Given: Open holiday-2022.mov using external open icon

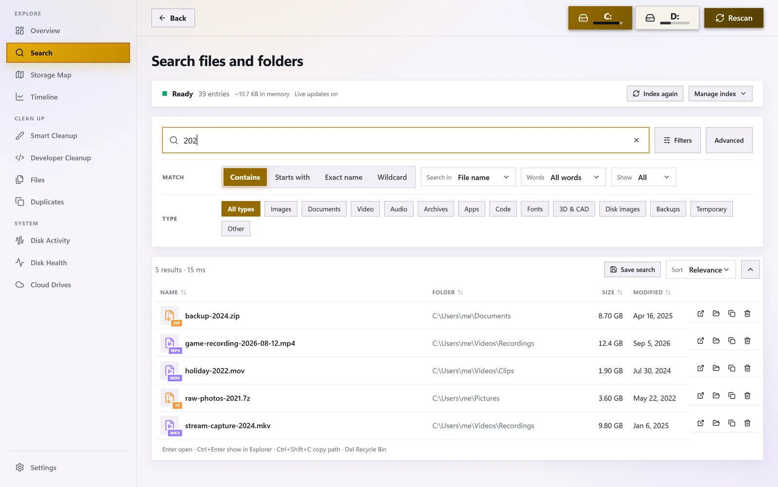Looking at the screenshot, I should (701, 369).
